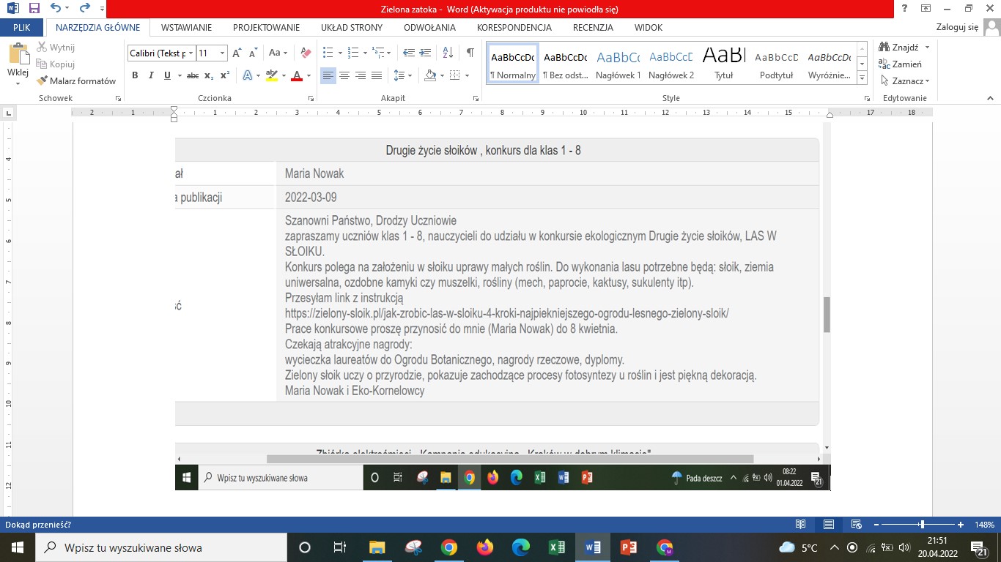The image size is (1001, 562).
Task: Expand the styles gallery with More arrow
Action: pos(863,78)
